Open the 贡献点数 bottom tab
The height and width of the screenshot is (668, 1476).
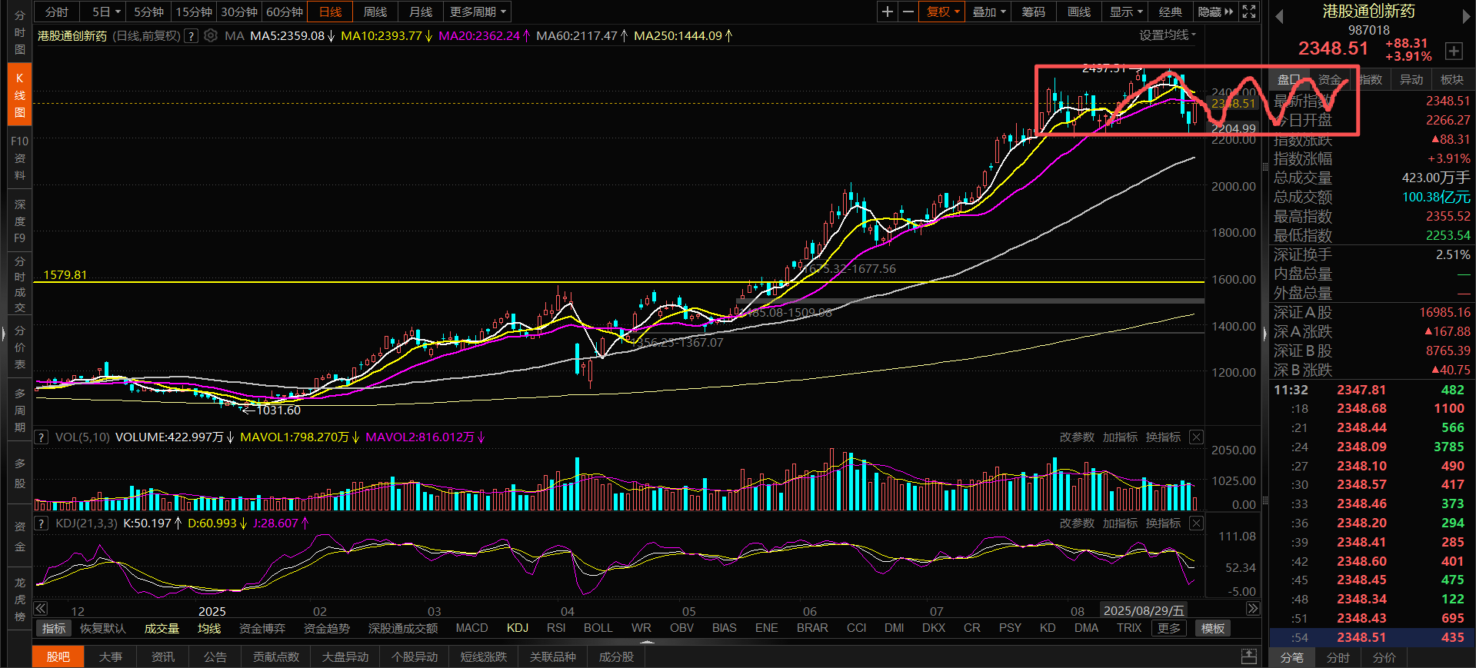[x=275, y=656]
